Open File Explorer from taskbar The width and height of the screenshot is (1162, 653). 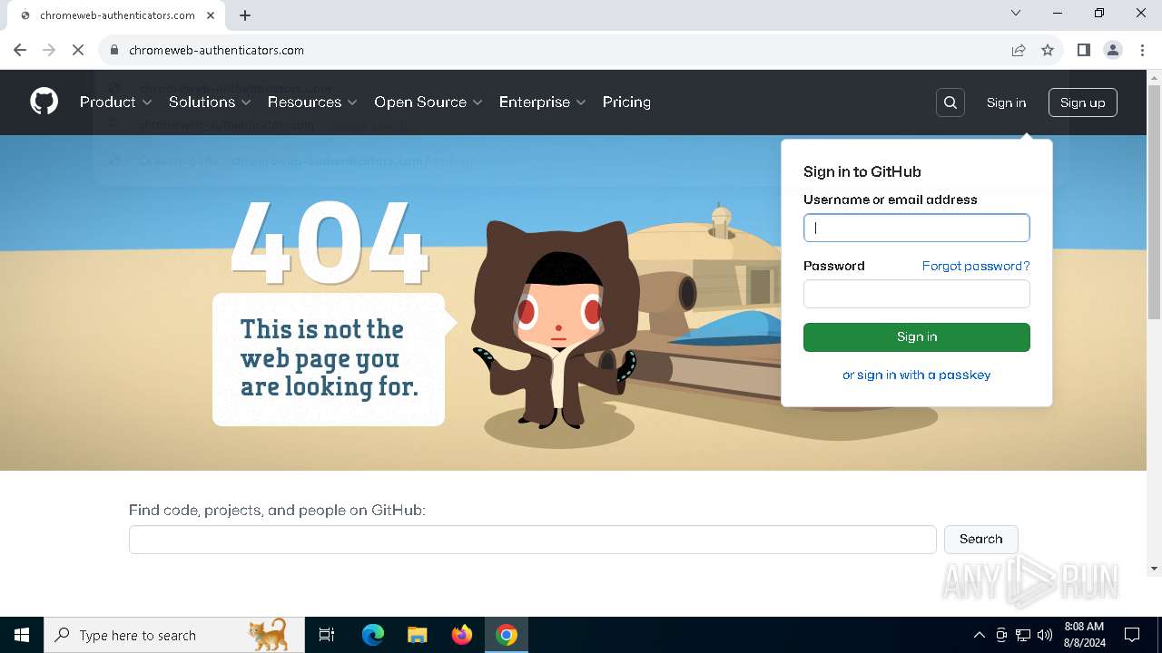417,635
